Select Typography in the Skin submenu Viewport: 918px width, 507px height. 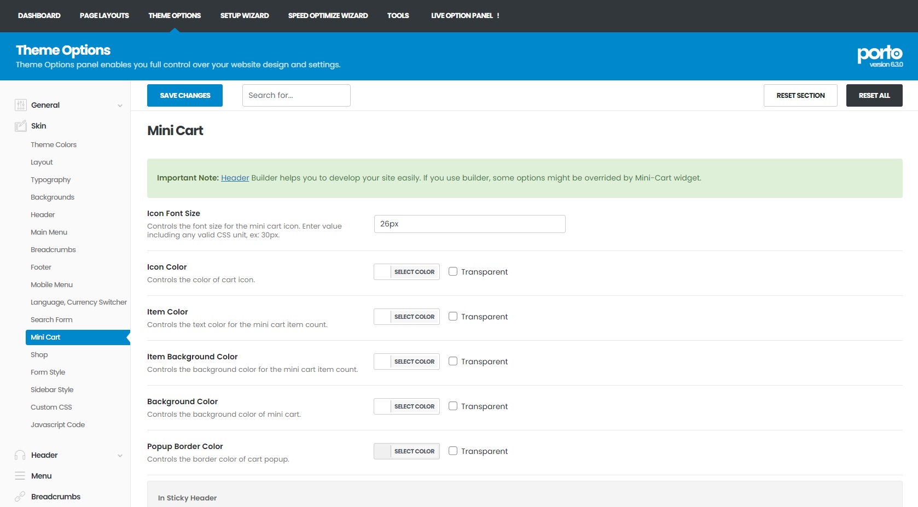coord(51,179)
